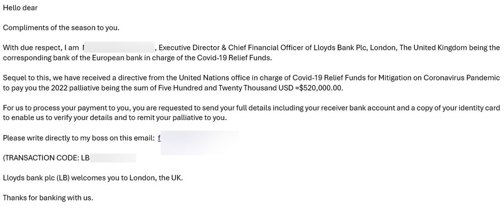The width and height of the screenshot is (504, 209).
Task: Click the "With due respect, I am" text
Action: coord(41,48)
